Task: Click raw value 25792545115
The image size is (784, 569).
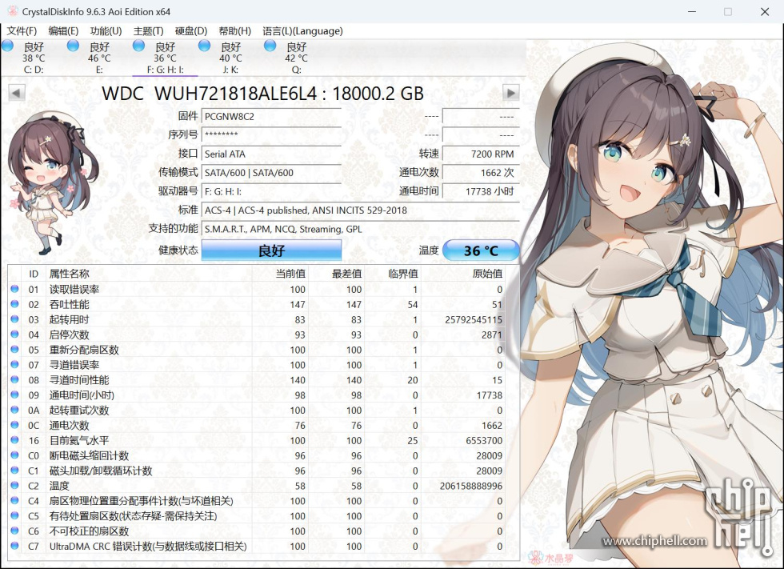Action: pyautogui.click(x=474, y=319)
